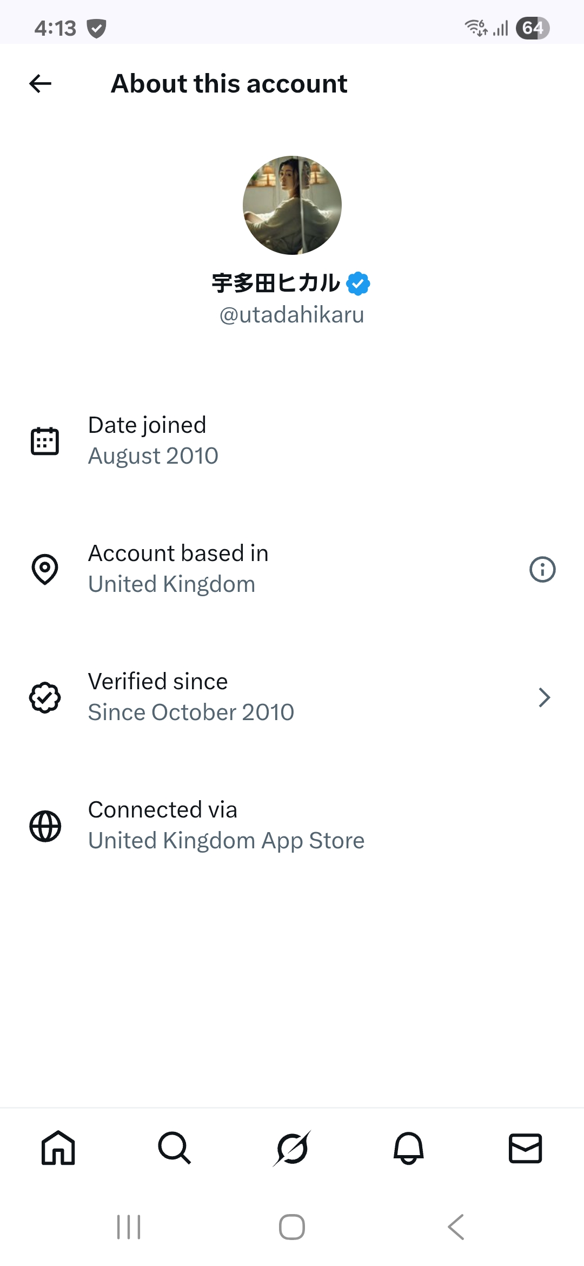Tap the info icon beside United Kingdom
The width and height of the screenshot is (584, 1266).
pos(542,569)
